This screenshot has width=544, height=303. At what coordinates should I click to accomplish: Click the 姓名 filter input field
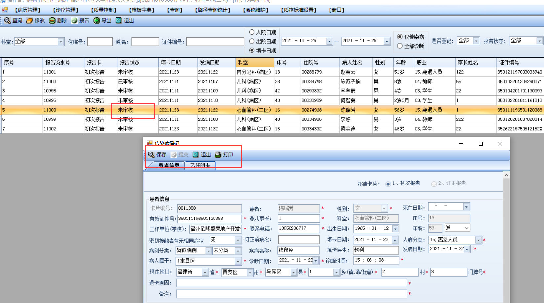click(x=145, y=42)
